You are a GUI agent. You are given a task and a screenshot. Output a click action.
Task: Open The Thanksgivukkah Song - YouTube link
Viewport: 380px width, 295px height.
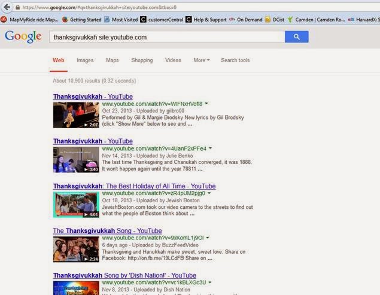[107, 231]
